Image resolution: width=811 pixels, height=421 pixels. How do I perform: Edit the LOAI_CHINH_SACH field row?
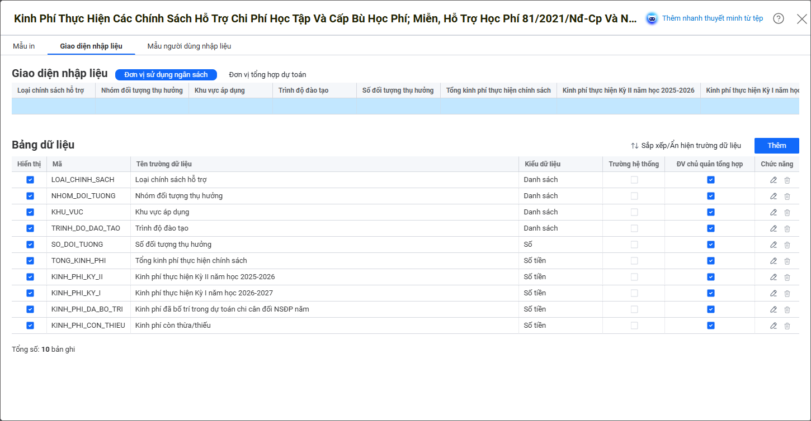tap(774, 180)
